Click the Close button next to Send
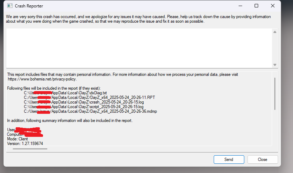This screenshot has width=293, height=173. (x=262, y=160)
